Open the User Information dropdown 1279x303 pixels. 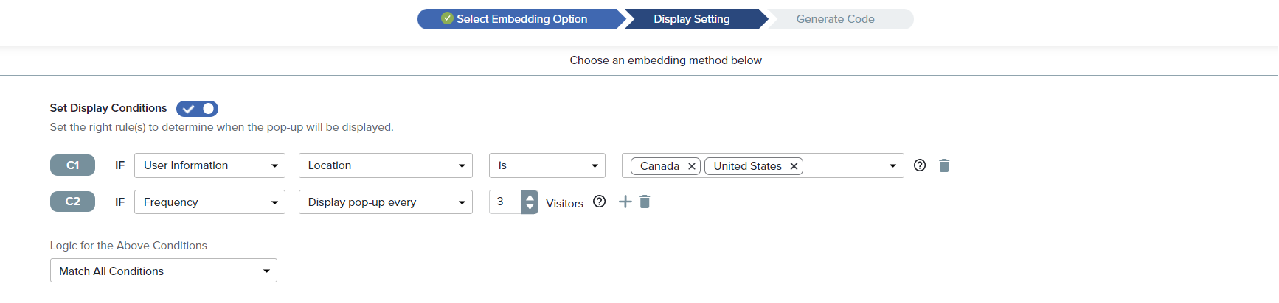209,165
